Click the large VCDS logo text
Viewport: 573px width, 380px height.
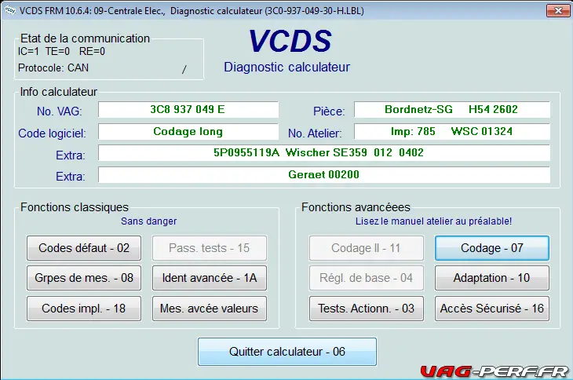pyautogui.click(x=290, y=41)
